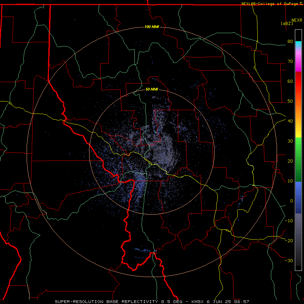This screenshot has width=304, height=304.
Task: Click the 80 dBZ scale value
Action: [x=290, y=42]
